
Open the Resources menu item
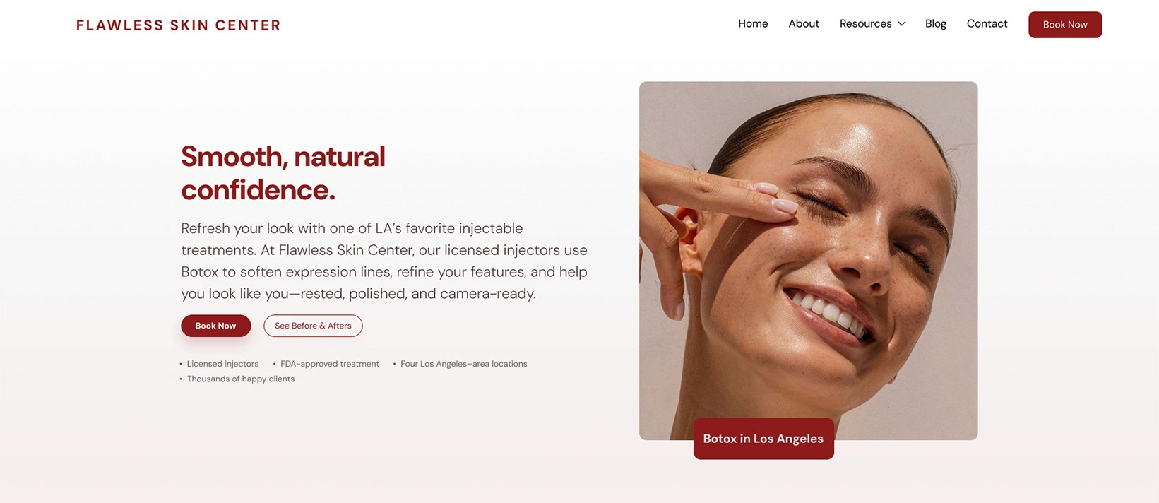pyautogui.click(x=865, y=24)
